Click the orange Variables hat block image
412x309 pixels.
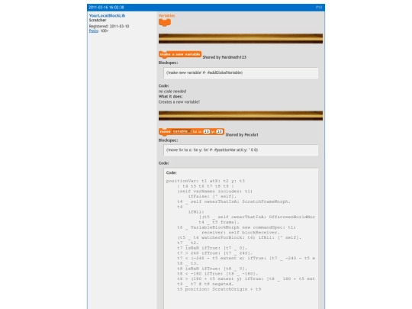[165, 23]
